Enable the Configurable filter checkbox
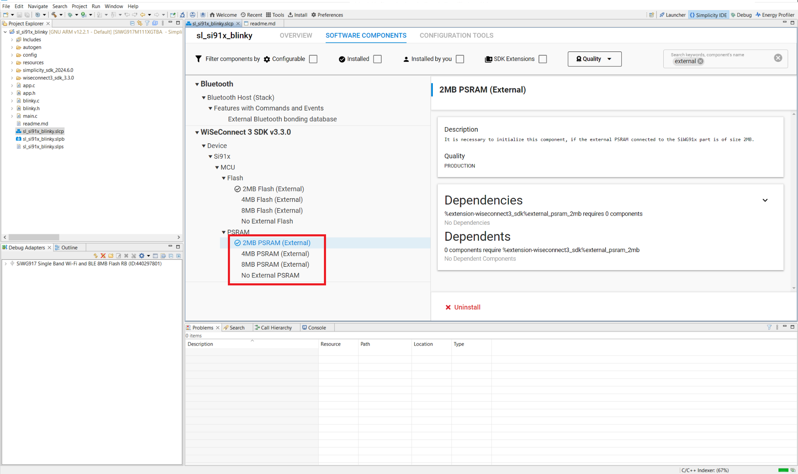This screenshot has height=474, width=798. tap(313, 59)
